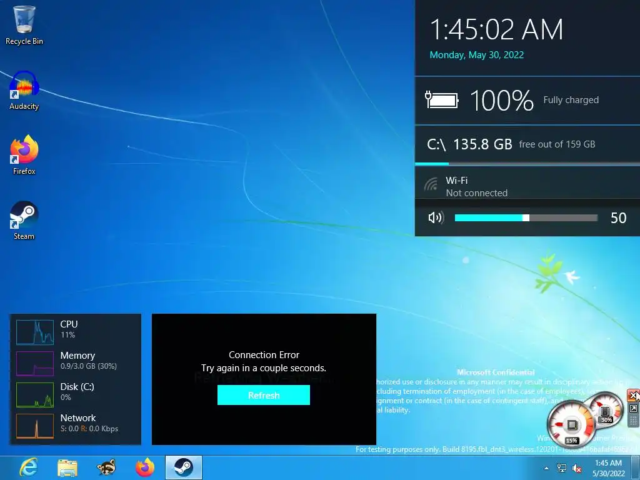Click the Memory graph thumbnail
640x480 pixels.
click(35, 363)
